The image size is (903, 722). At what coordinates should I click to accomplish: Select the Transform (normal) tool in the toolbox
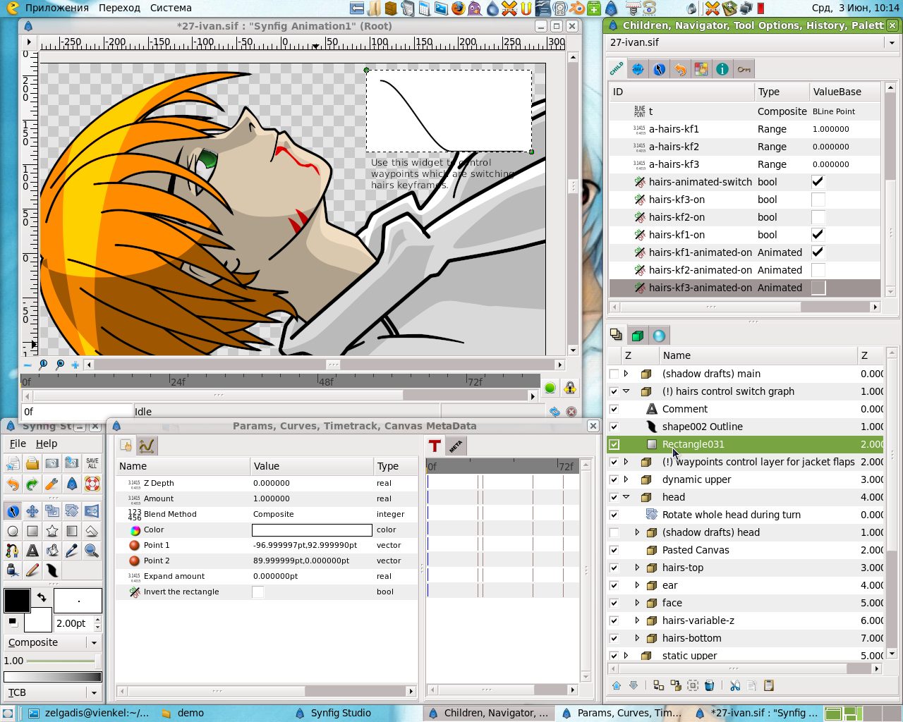pyautogui.click(x=13, y=511)
